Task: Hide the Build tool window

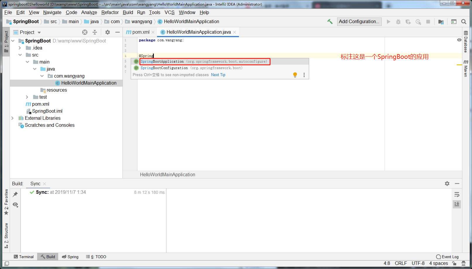Action: tap(457, 184)
